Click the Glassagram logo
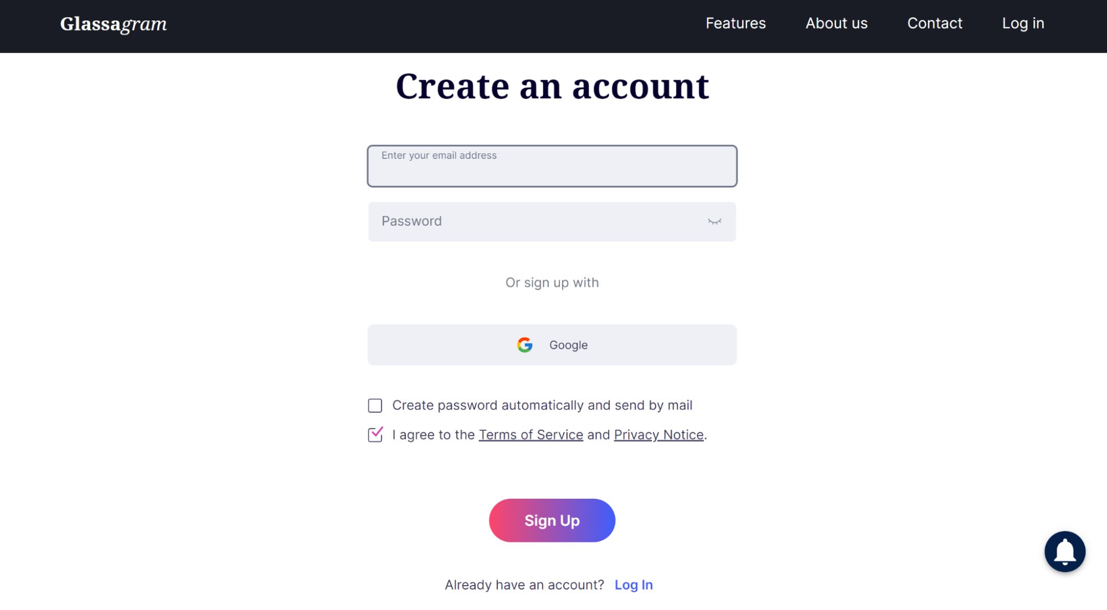The image size is (1107, 610). coord(114,24)
